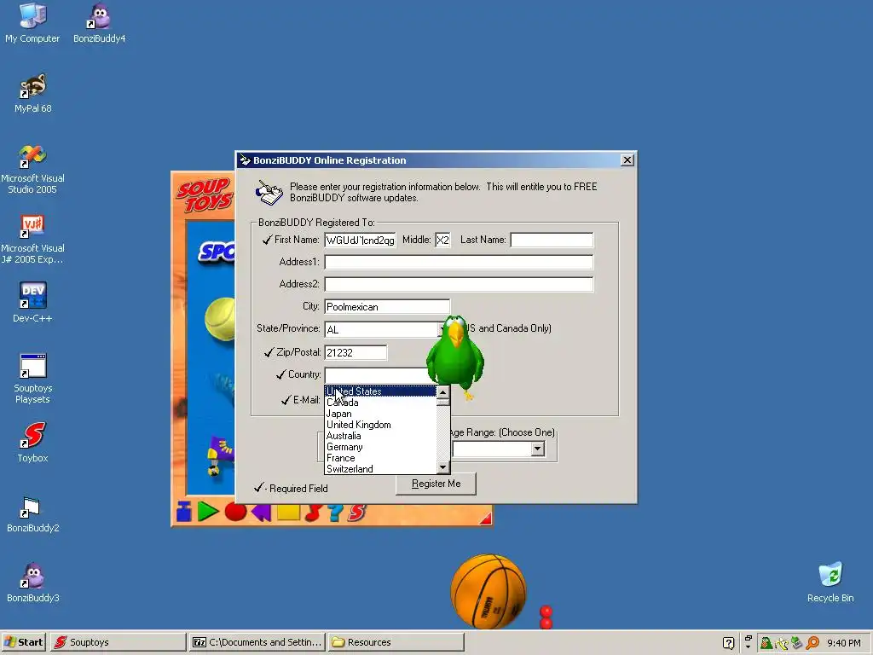
Task: Open the BonziBuddy4 desktop shortcut
Action: click(x=99, y=22)
